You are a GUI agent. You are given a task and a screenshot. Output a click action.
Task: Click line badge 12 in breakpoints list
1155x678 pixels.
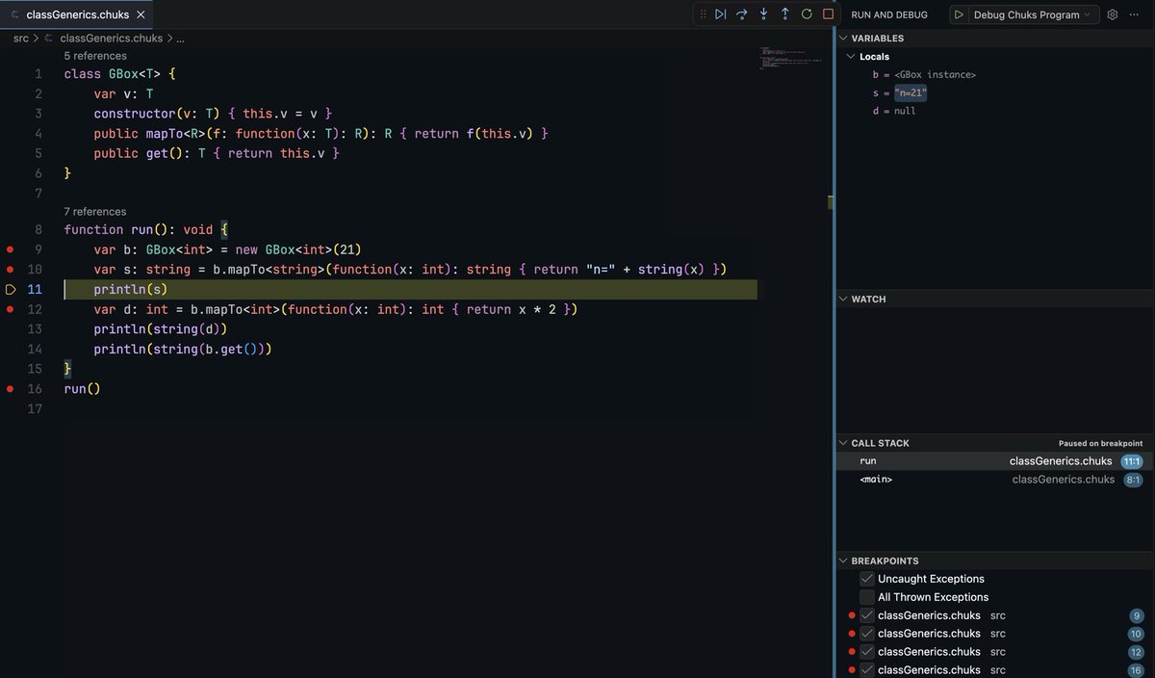coord(1136,652)
